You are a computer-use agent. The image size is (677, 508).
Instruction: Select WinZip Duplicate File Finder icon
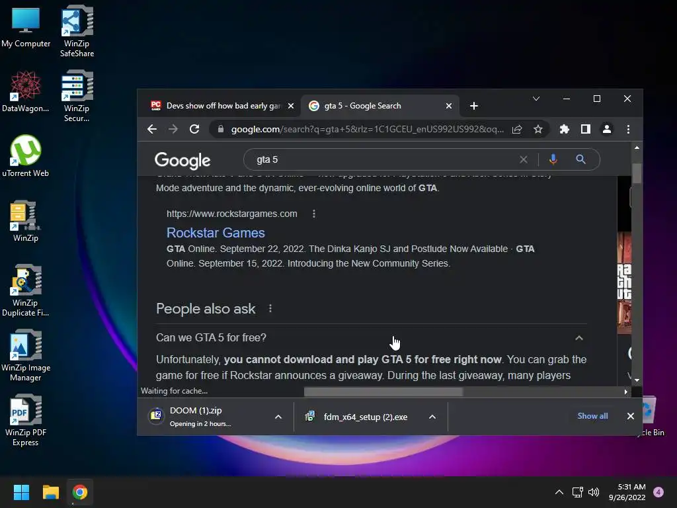click(26, 290)
